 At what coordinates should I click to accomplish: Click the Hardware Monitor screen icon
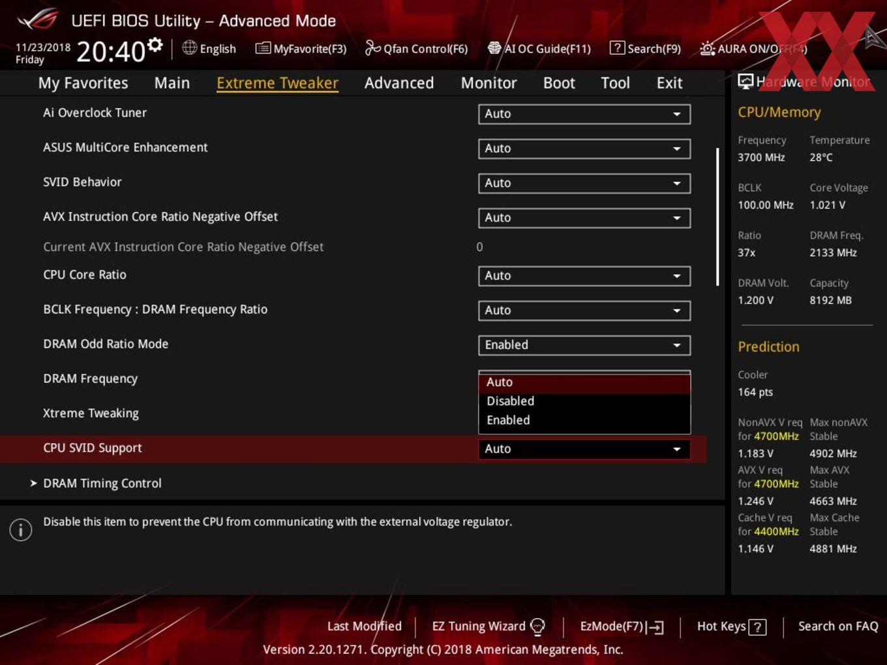coord(745,81)
